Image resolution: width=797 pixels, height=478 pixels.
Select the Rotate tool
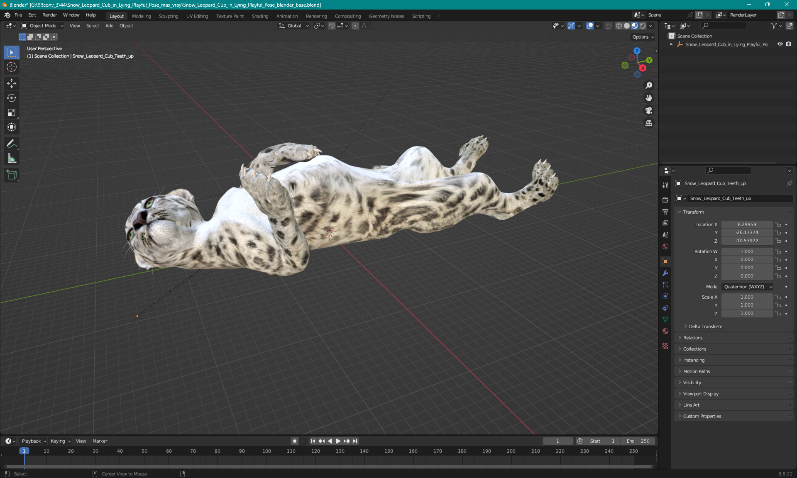(x=12, y=98)
